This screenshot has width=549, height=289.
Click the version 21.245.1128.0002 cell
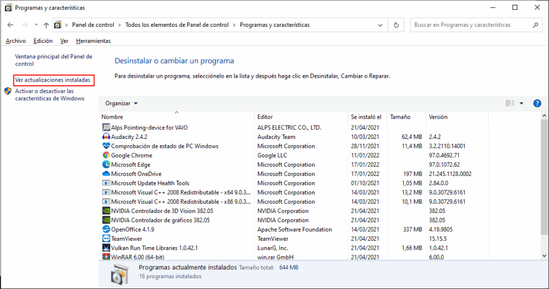450,174
